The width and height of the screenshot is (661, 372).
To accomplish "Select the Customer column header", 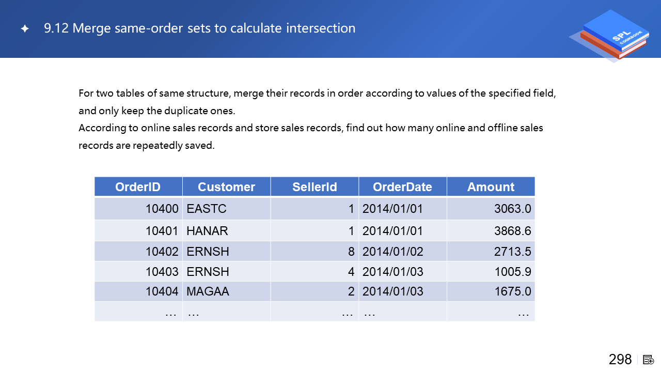I will tap(226, 187).
